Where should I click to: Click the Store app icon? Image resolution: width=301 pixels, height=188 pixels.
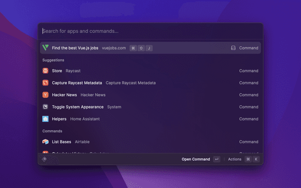point(46,71)
